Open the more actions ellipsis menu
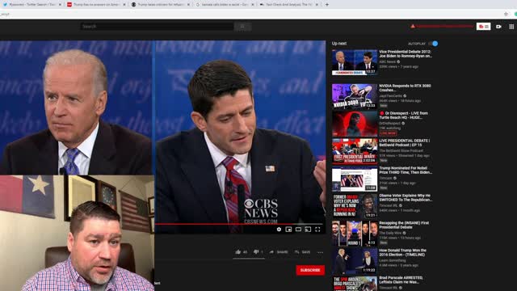Screen dimensions: 517x291 point(320,252)
